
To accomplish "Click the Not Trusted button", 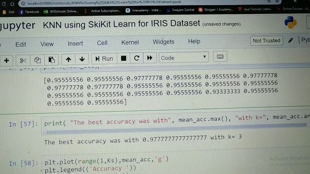I will [266, 41].
